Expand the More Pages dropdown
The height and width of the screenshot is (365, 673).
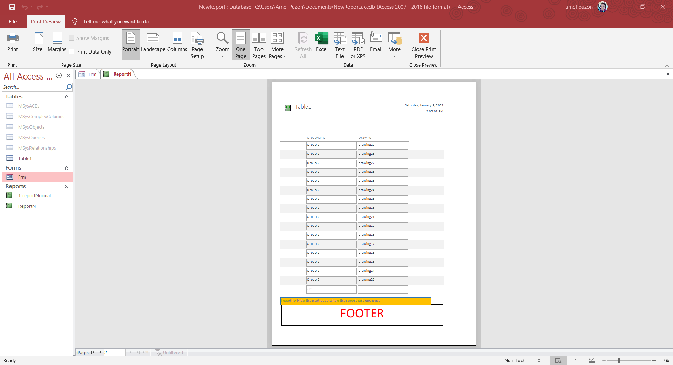(277, 45)
